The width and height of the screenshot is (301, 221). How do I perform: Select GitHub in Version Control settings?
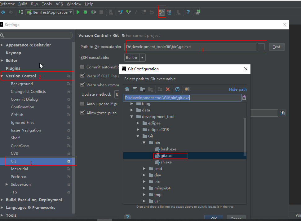click(x=17, y=115)
